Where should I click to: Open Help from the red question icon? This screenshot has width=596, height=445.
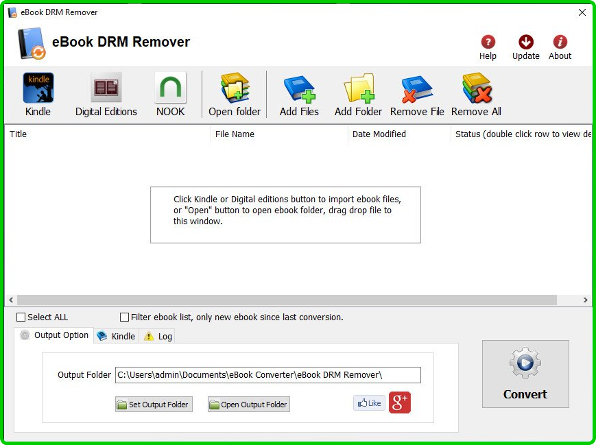488,47
